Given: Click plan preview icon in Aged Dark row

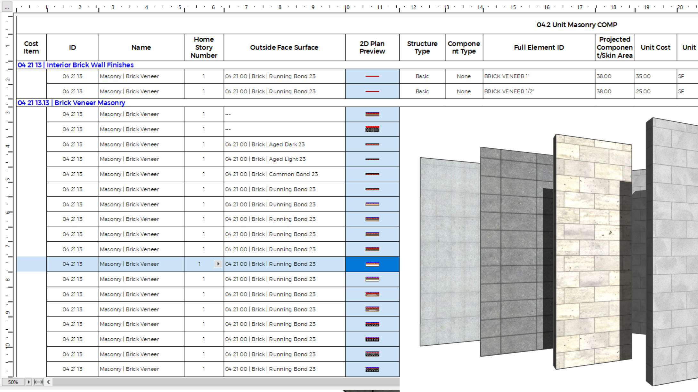Looking at the screenshot, I should [x=372, y=144].
